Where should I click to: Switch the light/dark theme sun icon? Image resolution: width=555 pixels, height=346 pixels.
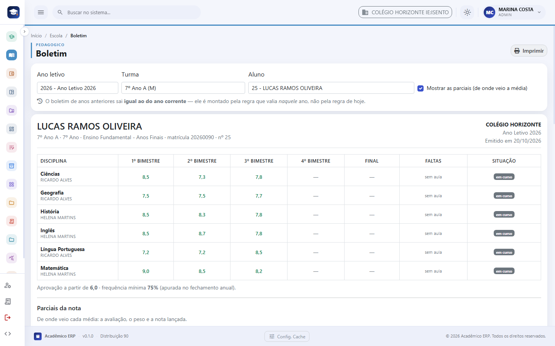468,12
